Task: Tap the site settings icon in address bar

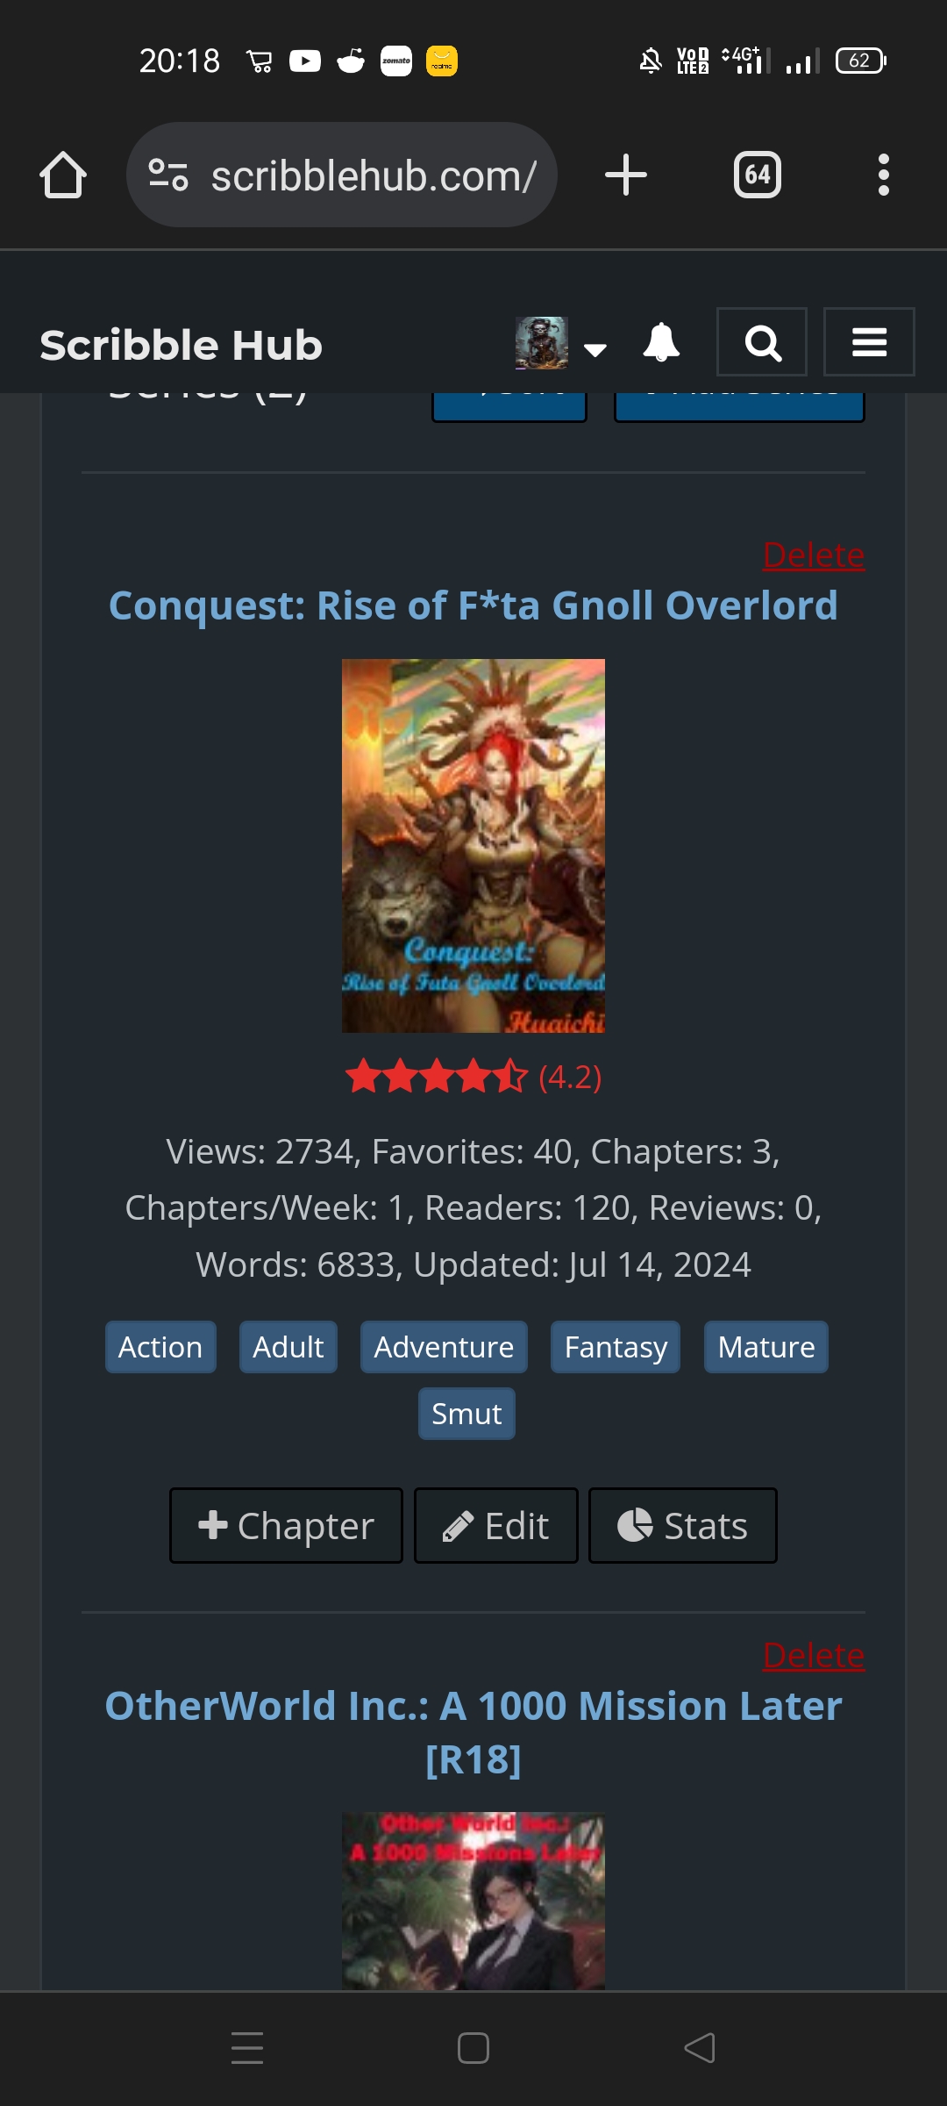Action: (168, 175)
